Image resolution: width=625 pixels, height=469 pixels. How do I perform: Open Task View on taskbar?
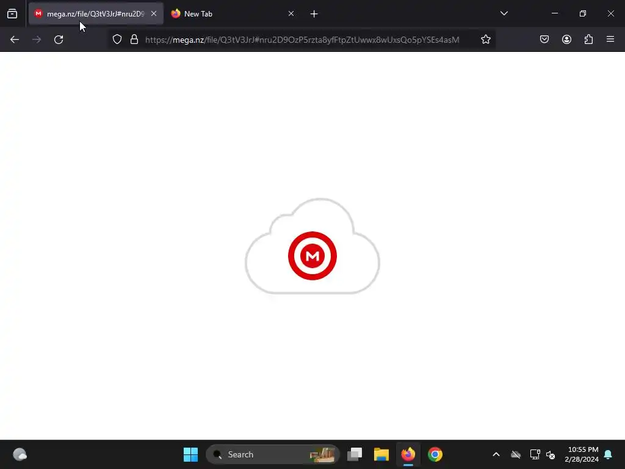pyautogui.click(x=355, y=454)
